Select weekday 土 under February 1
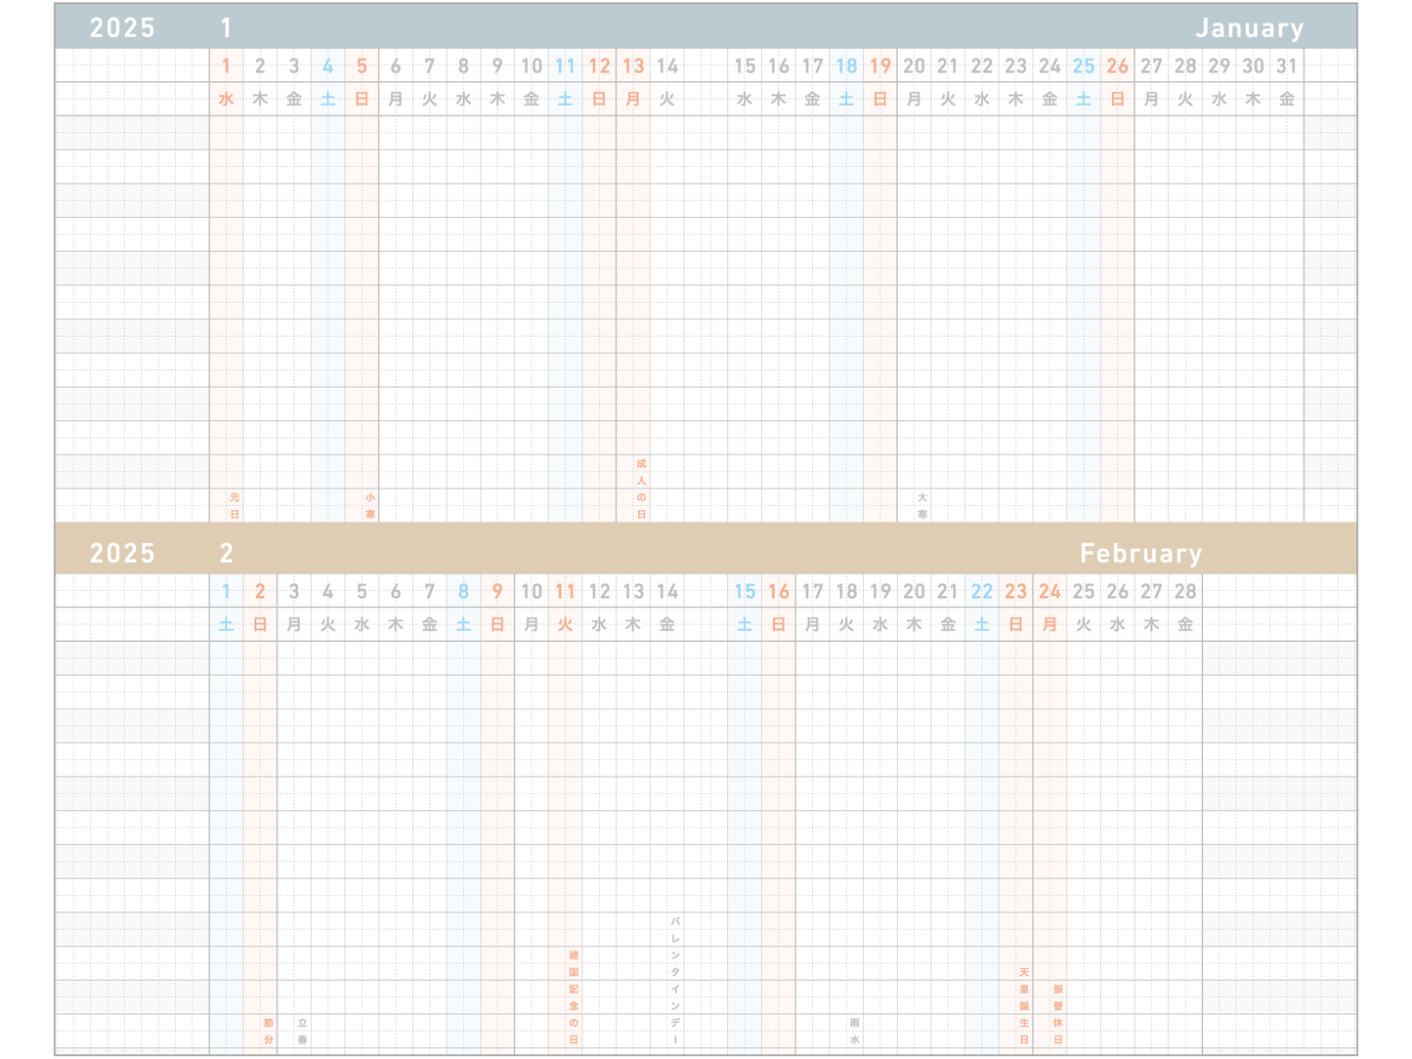This screenshot has height=1059, width=1412. (x=226, y=624)
